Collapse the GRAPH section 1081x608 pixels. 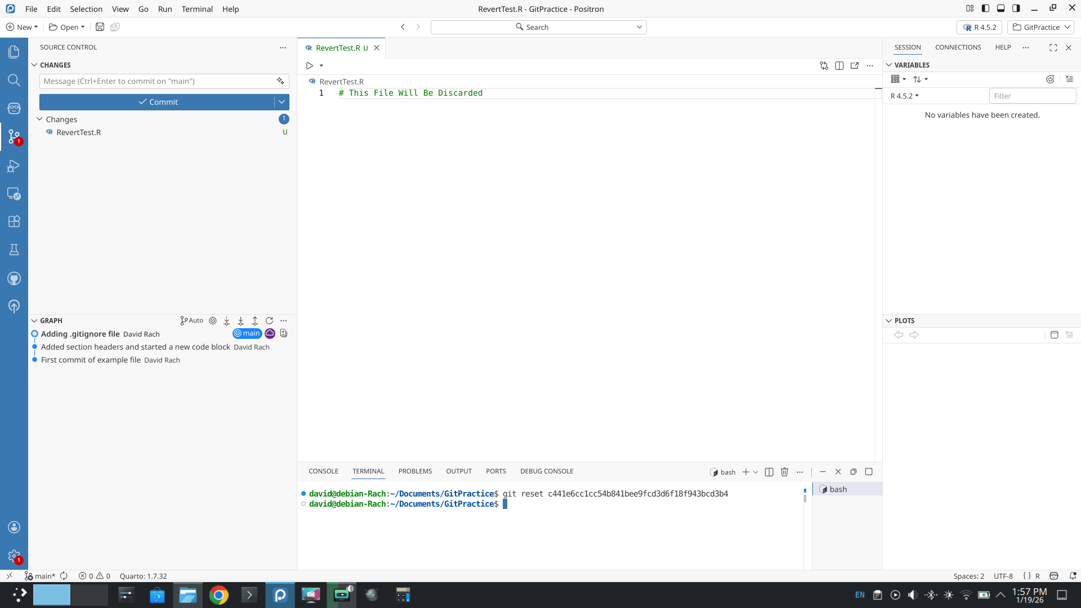[34, 321]
